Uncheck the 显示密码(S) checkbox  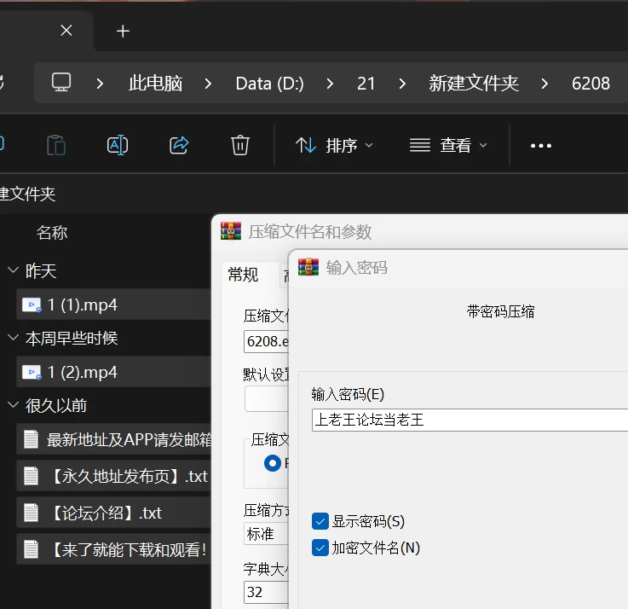[320, 521]
